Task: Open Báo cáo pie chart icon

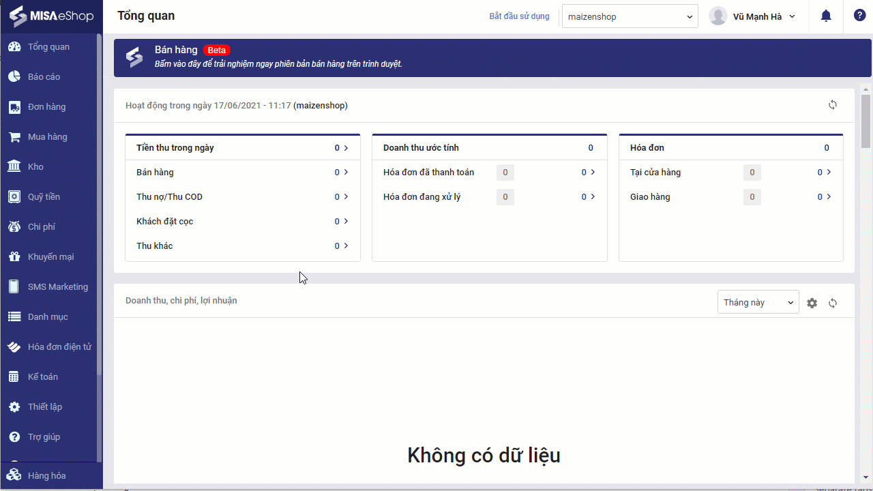Action: pyautogui.click(x=14, y=77)
